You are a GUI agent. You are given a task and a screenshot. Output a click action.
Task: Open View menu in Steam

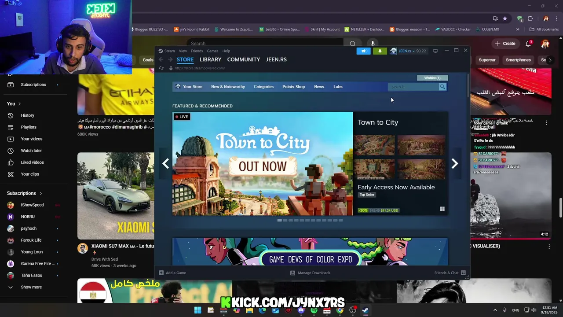183,51
